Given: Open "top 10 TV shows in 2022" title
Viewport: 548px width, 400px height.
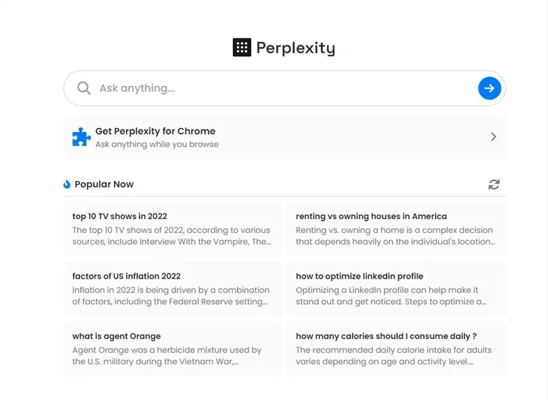Looking at the screenshot, I should (120, 216).
